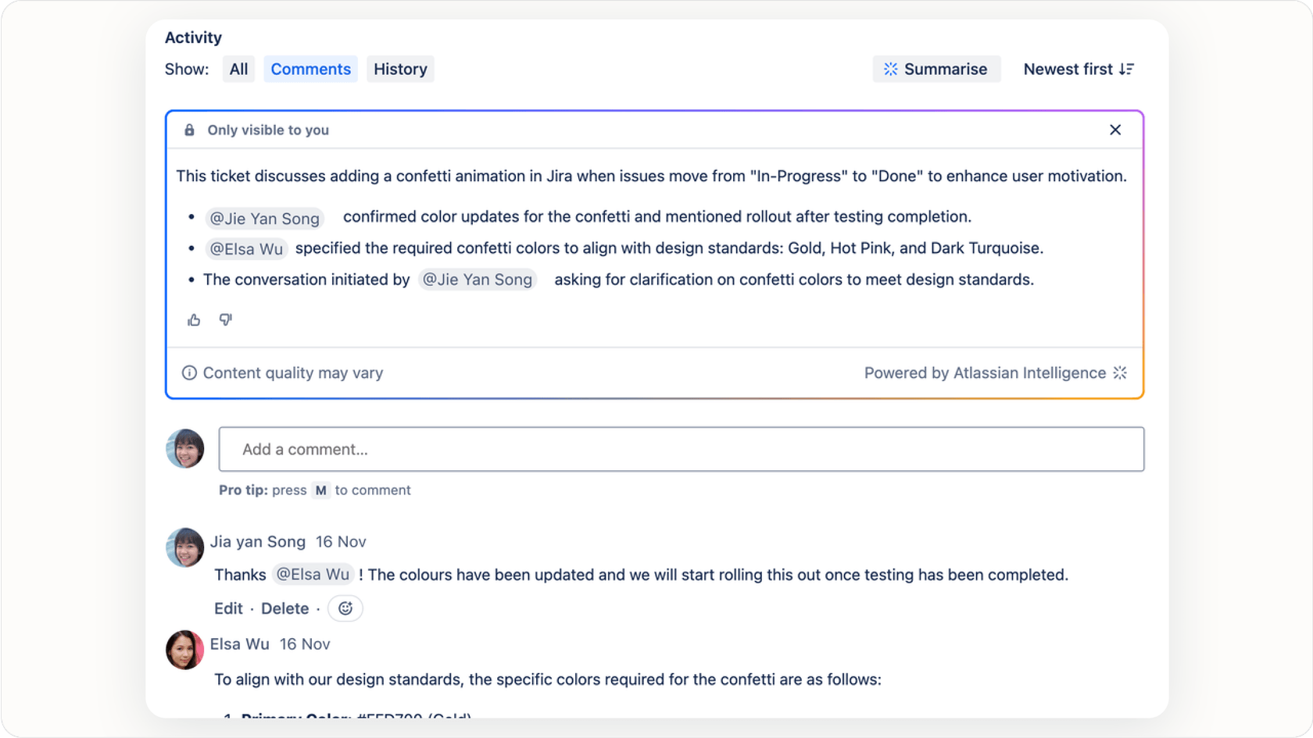Click the @Elsa Wu mention in the comment
The height and width of the screenshot is (738, 1313).
pos(313,574)
